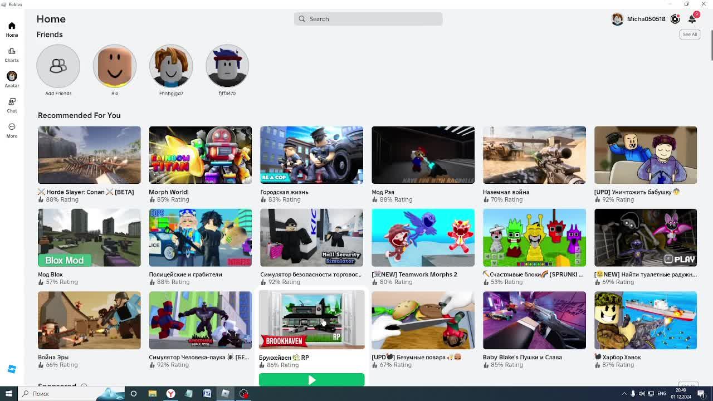Click the blue Windows-style icon in sidebar

click(12, 369)
